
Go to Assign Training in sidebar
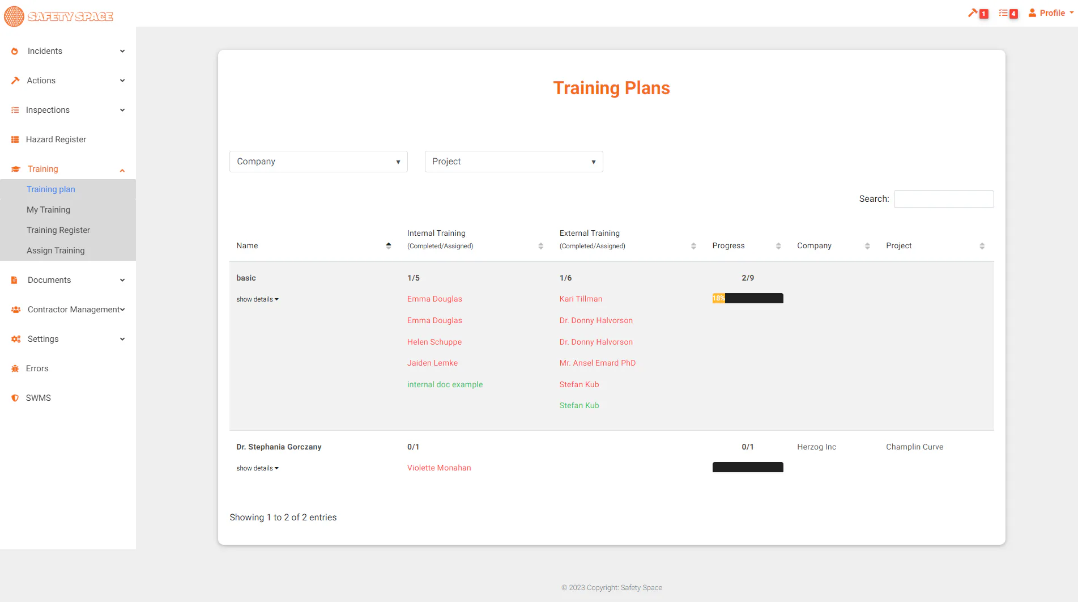tap(56, 251)
